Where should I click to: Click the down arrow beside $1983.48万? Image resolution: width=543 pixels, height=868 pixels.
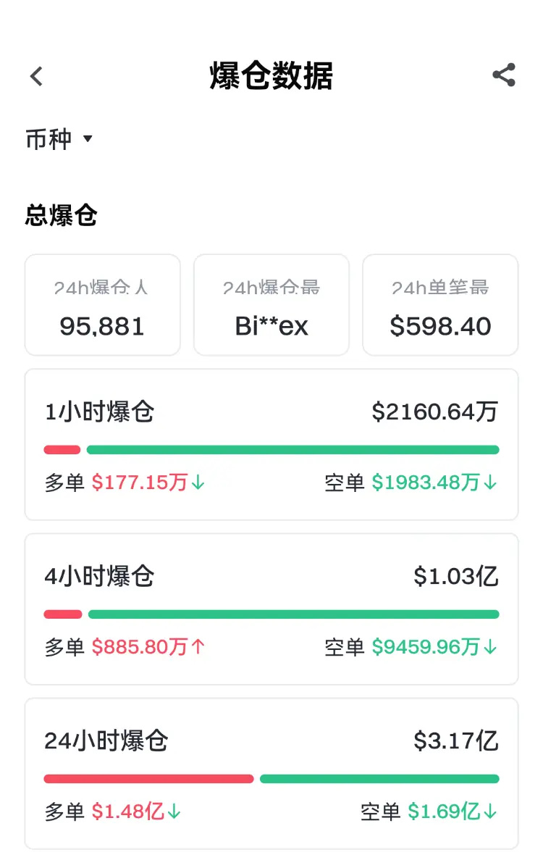491,483
